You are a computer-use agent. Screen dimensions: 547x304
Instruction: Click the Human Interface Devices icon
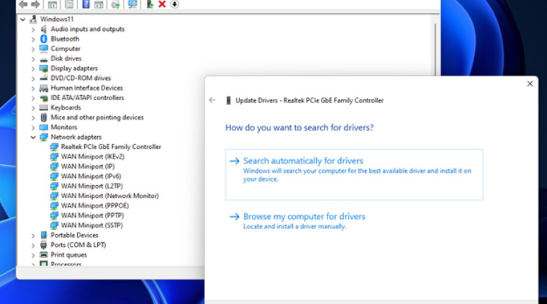pos(44,88)
